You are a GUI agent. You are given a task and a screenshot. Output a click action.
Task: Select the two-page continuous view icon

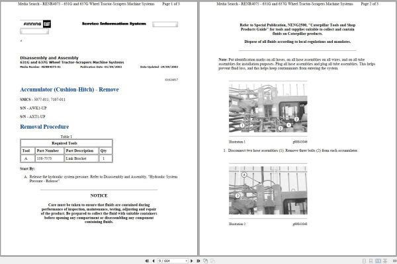385,261
